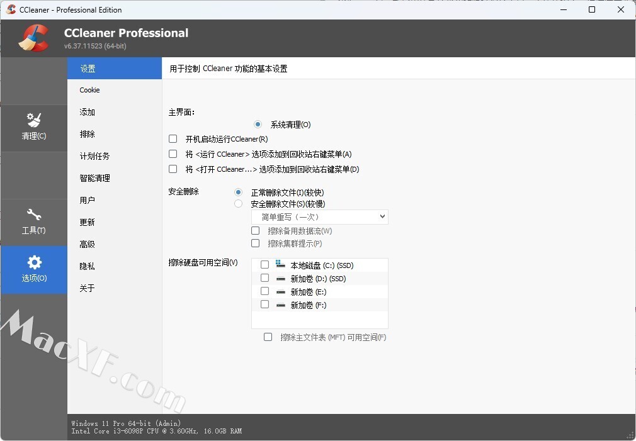
Task: Click the 本地磁盘 (C:) (SSD) drive label
Action: 322,265
